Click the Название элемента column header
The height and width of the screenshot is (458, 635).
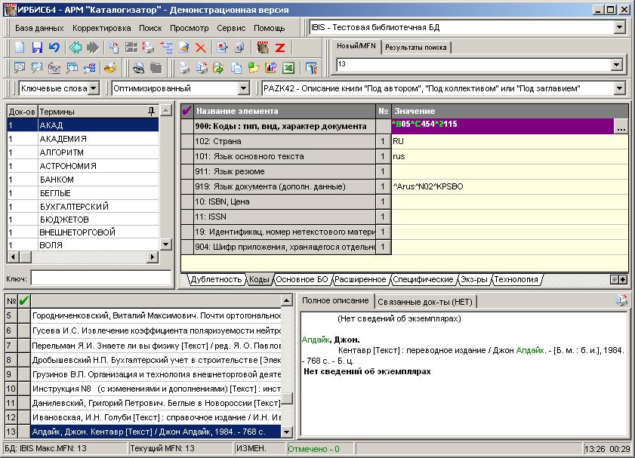click(x=285, y=111)
